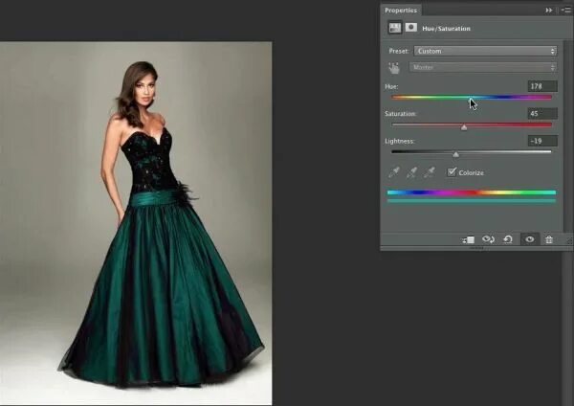The height and width of the screenshot is (406, 574).
Task: Click the Lightness value field
Action: point(542,141)
